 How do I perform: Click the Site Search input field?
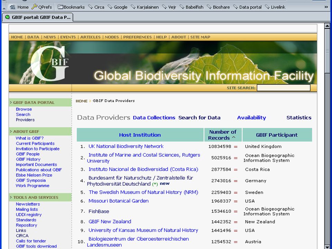tap(284, 87)
